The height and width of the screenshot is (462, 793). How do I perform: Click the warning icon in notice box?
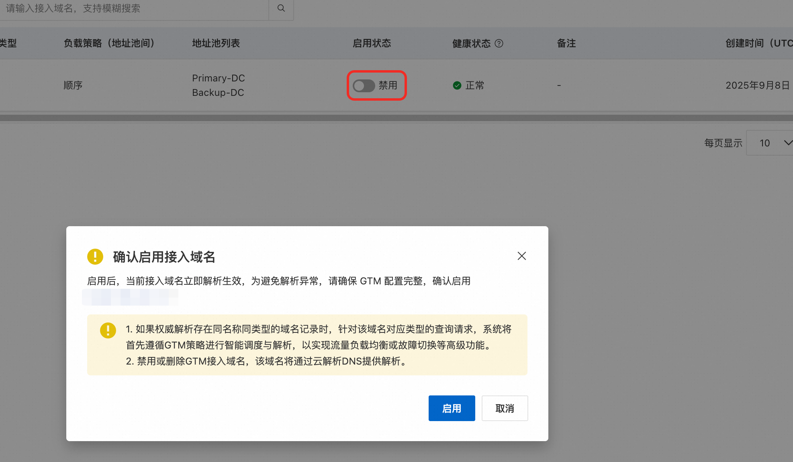tap(108, 330)
